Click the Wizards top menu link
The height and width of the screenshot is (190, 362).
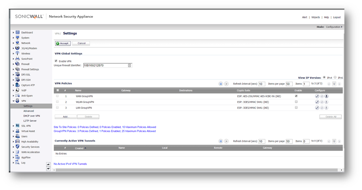coord(315,17)
